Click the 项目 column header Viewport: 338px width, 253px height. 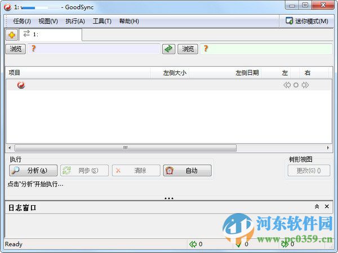pyautogui.click(x=78, y=73)
